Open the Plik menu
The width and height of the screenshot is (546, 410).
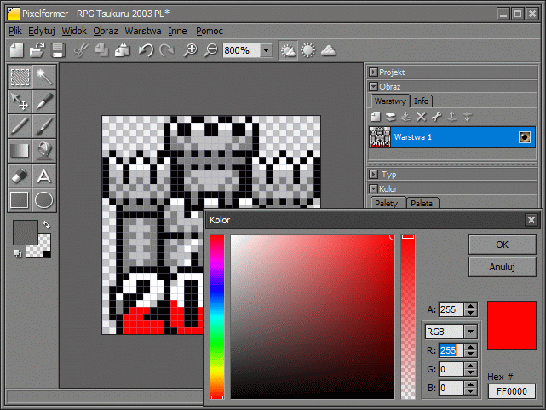pos(15,31)
